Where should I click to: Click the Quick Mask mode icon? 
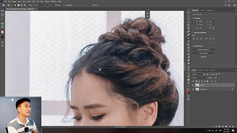188,96
